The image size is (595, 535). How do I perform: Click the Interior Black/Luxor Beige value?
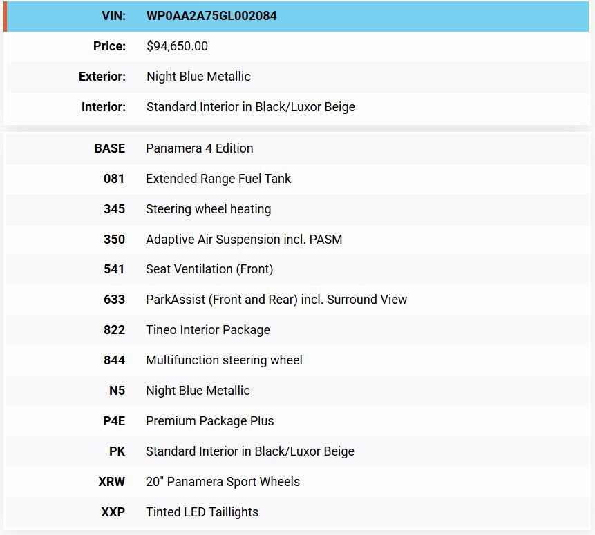pos(250,107)
